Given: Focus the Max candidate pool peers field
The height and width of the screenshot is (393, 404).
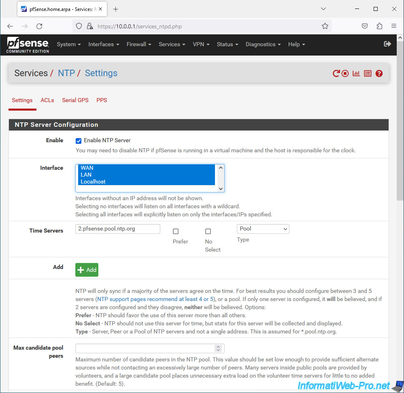Looking at the screenshot, I should point(150,349).
